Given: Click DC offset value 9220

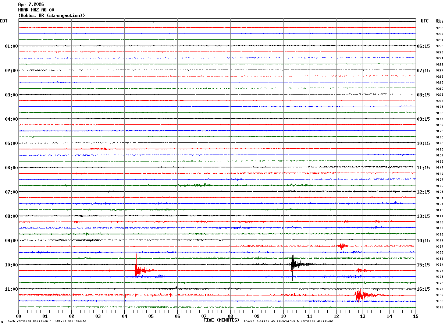Looking at the screenshot, I should pos(439,71).
